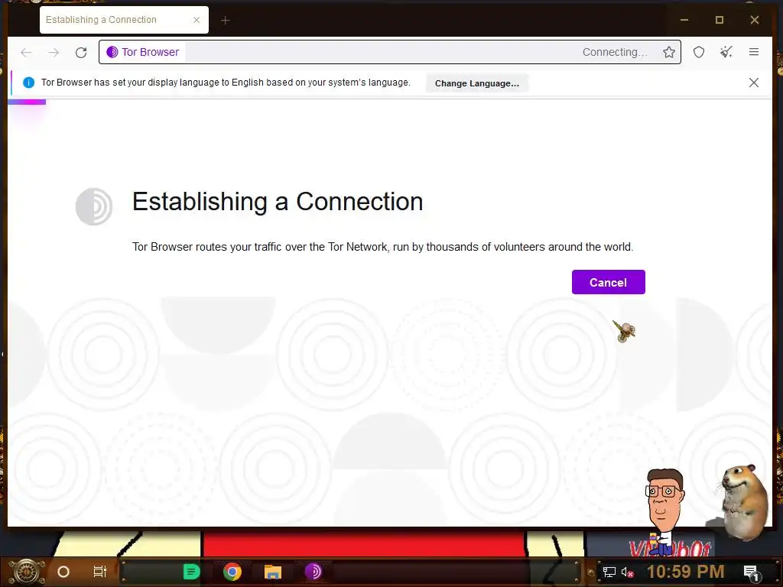The height and width of the screenshot is (587, 783).
Task: Open a new tab
Action: point(226,20)
